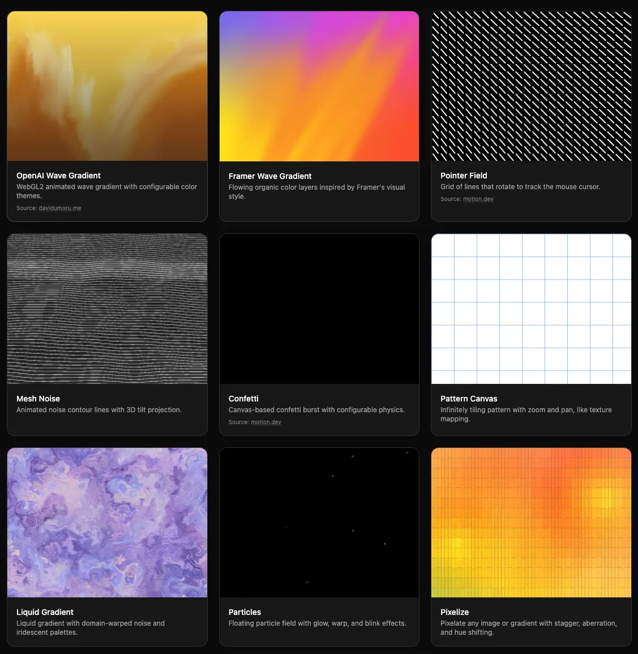The height and width of the screenshot is (654, 638).
Task: Select the Pointer Field diagonal lines thumbnail
Action: (531, 86)
